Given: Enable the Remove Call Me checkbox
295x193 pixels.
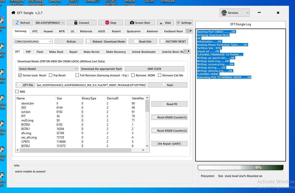Looking at the screenshot, I should click(x=159, y=75).
